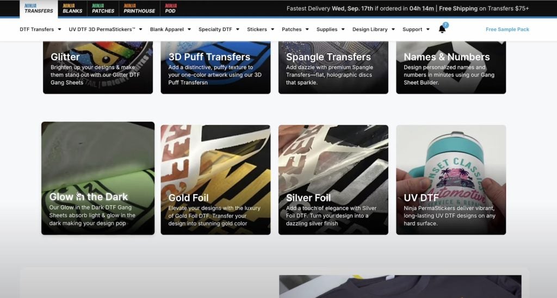Expand the Patches navigation menu
Viewport: 557px width, 298px height.
(x=295, y=29)
